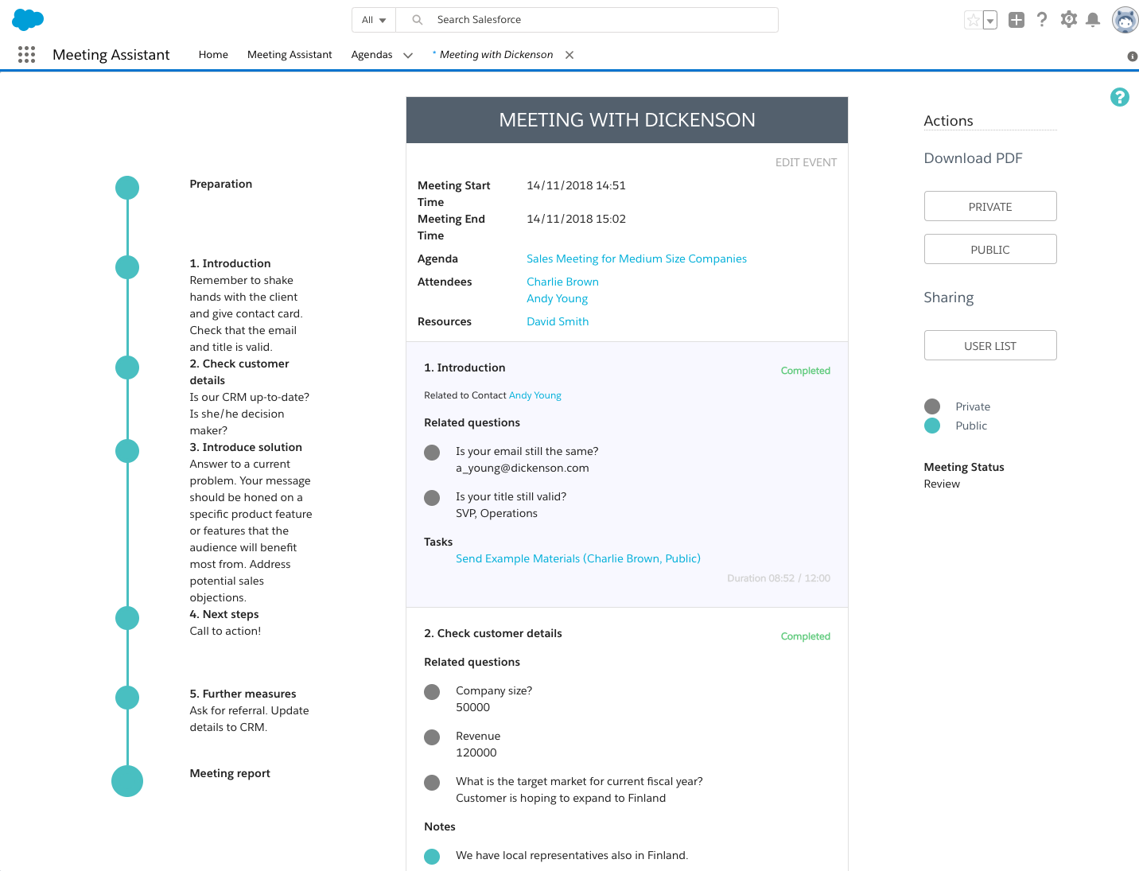
Task: Click the PUBLIC download button
Action: (x=990, y=249)
